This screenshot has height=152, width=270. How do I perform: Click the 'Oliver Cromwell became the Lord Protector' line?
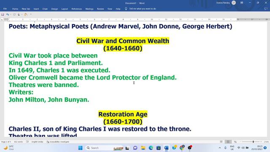point(93,78)
